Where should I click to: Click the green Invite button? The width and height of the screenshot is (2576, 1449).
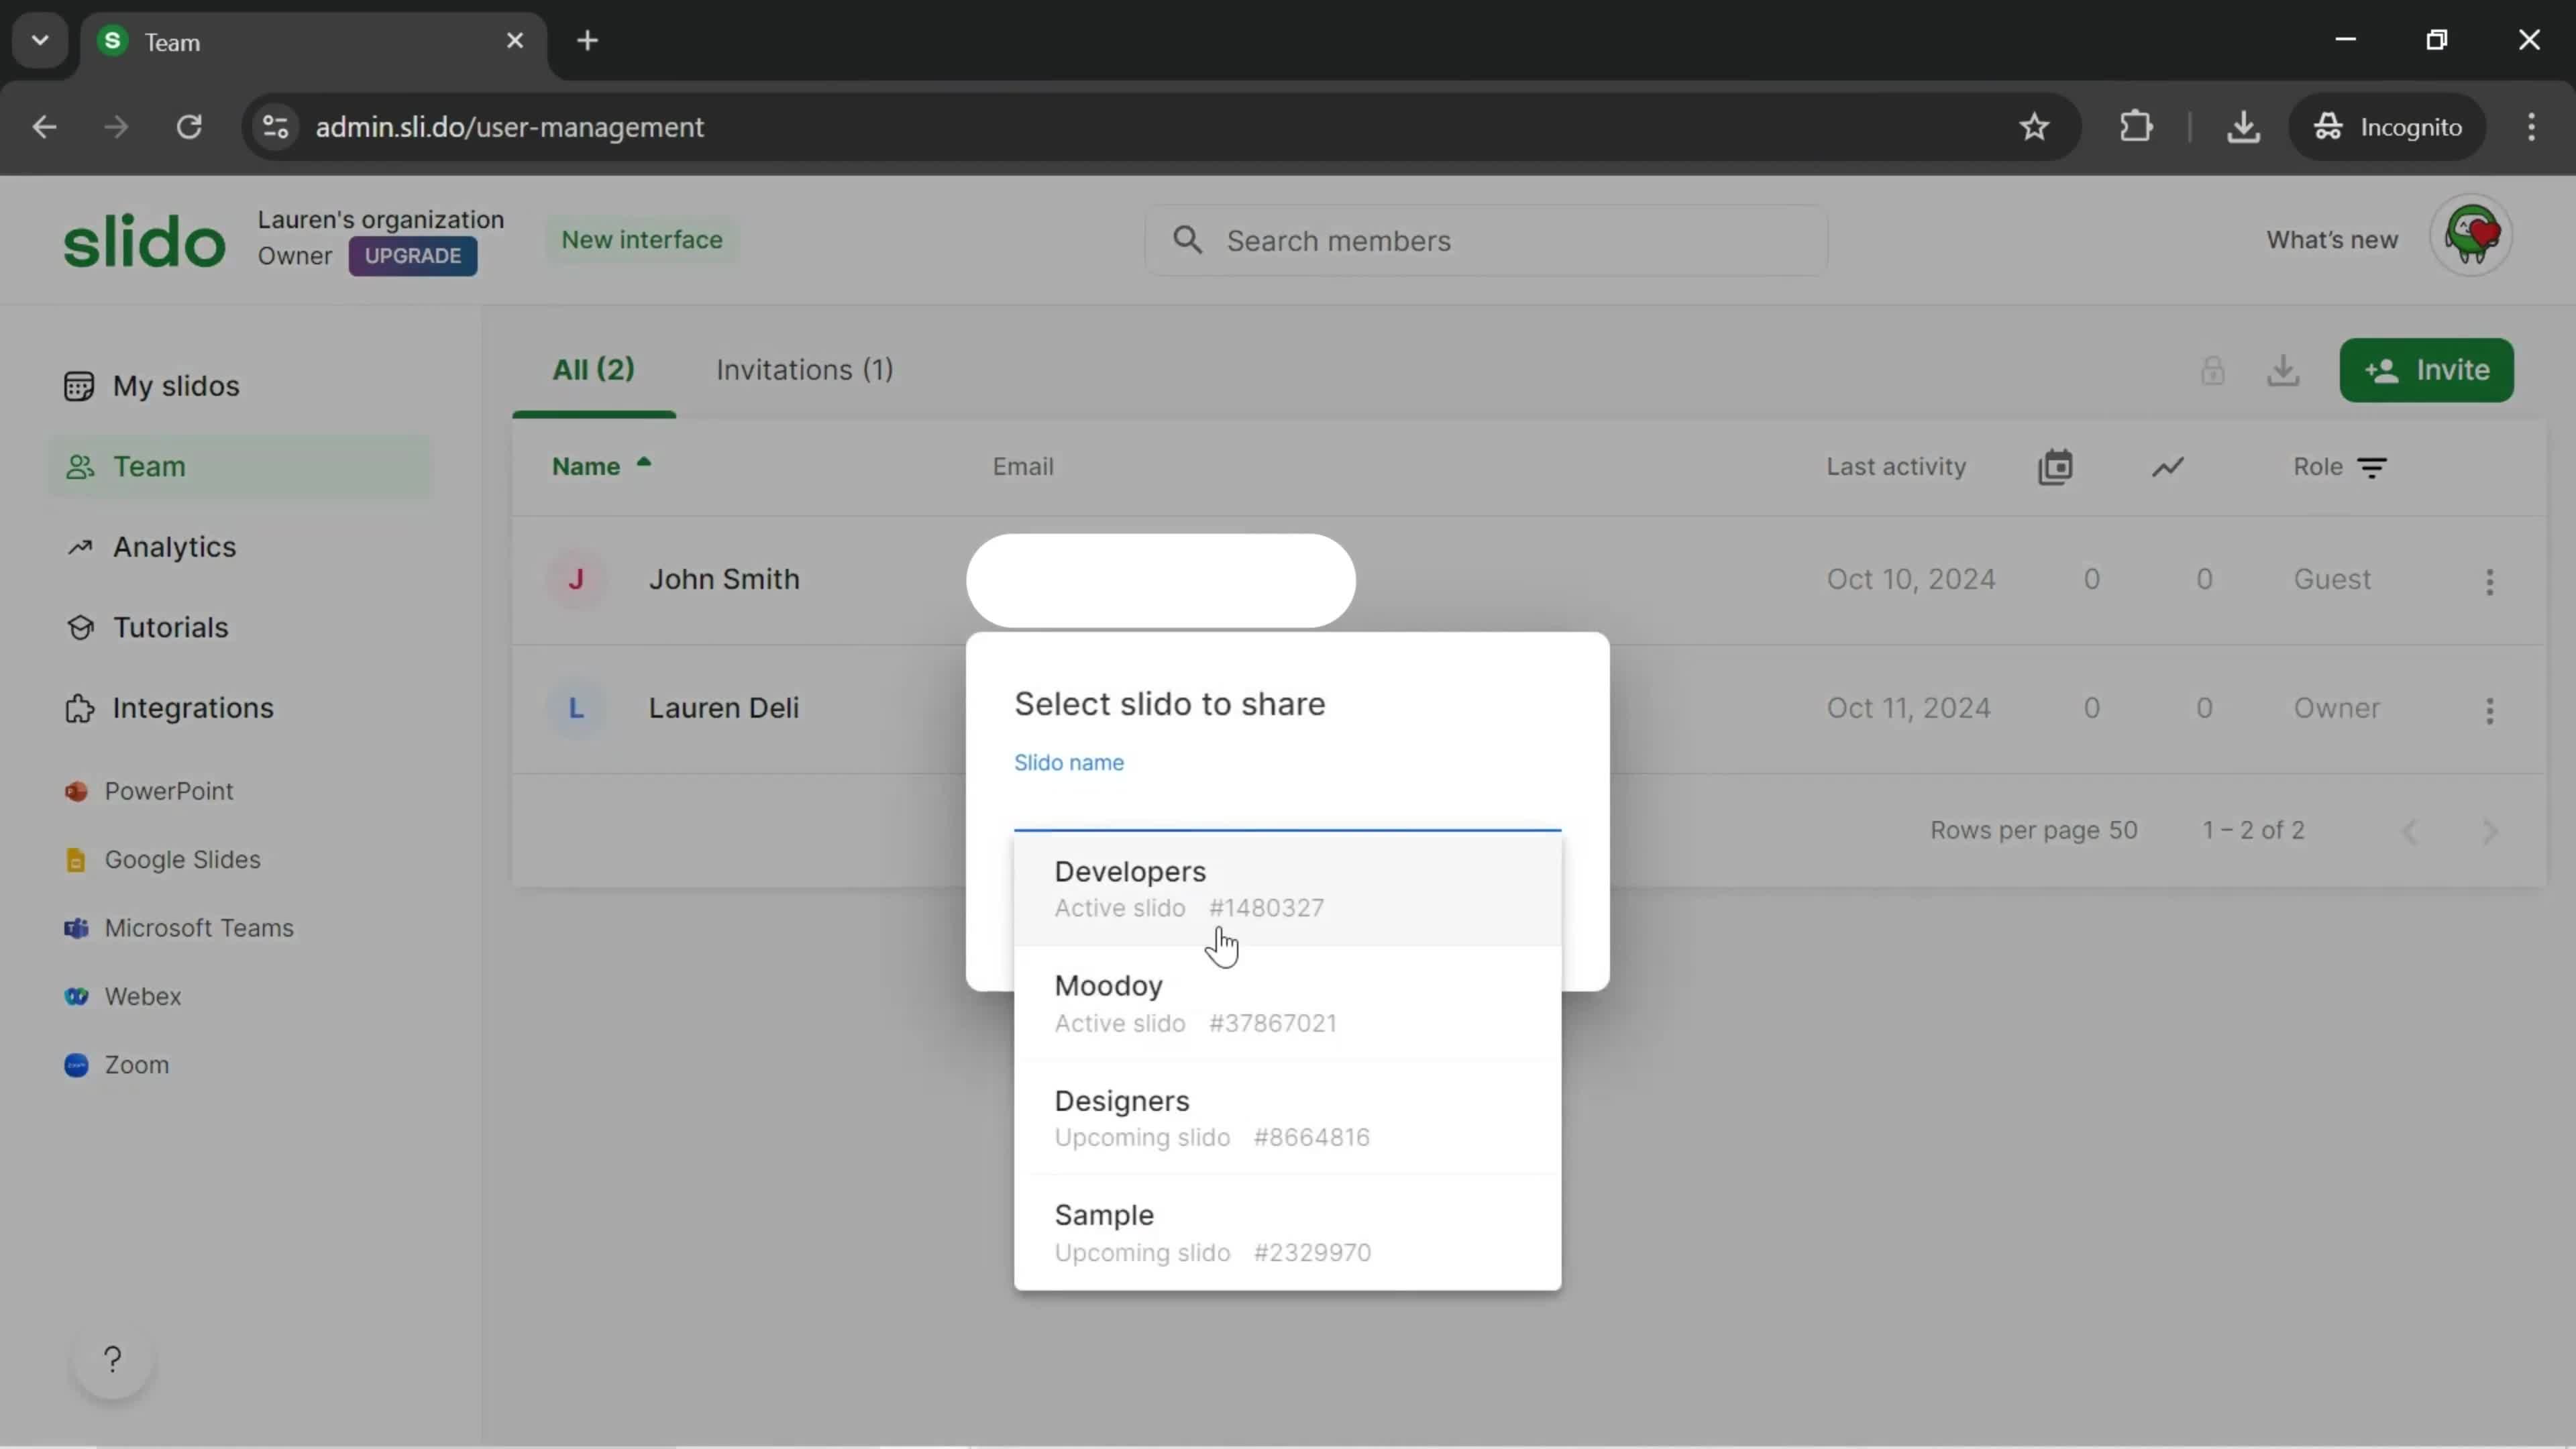pos(2432,368)
